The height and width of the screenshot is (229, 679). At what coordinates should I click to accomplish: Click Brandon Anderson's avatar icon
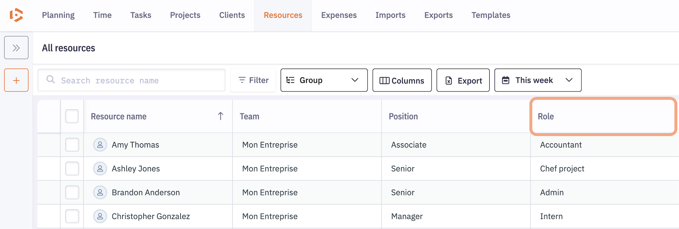[100, 192]
